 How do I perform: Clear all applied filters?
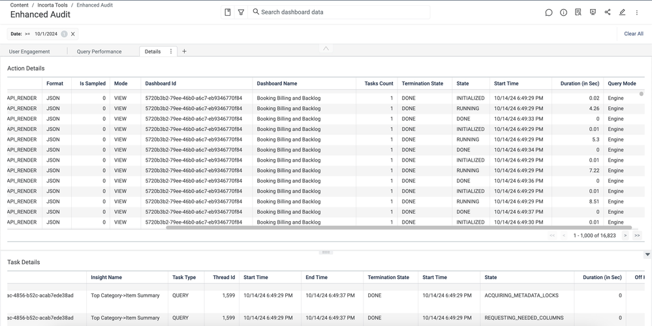tap(634, 34)
